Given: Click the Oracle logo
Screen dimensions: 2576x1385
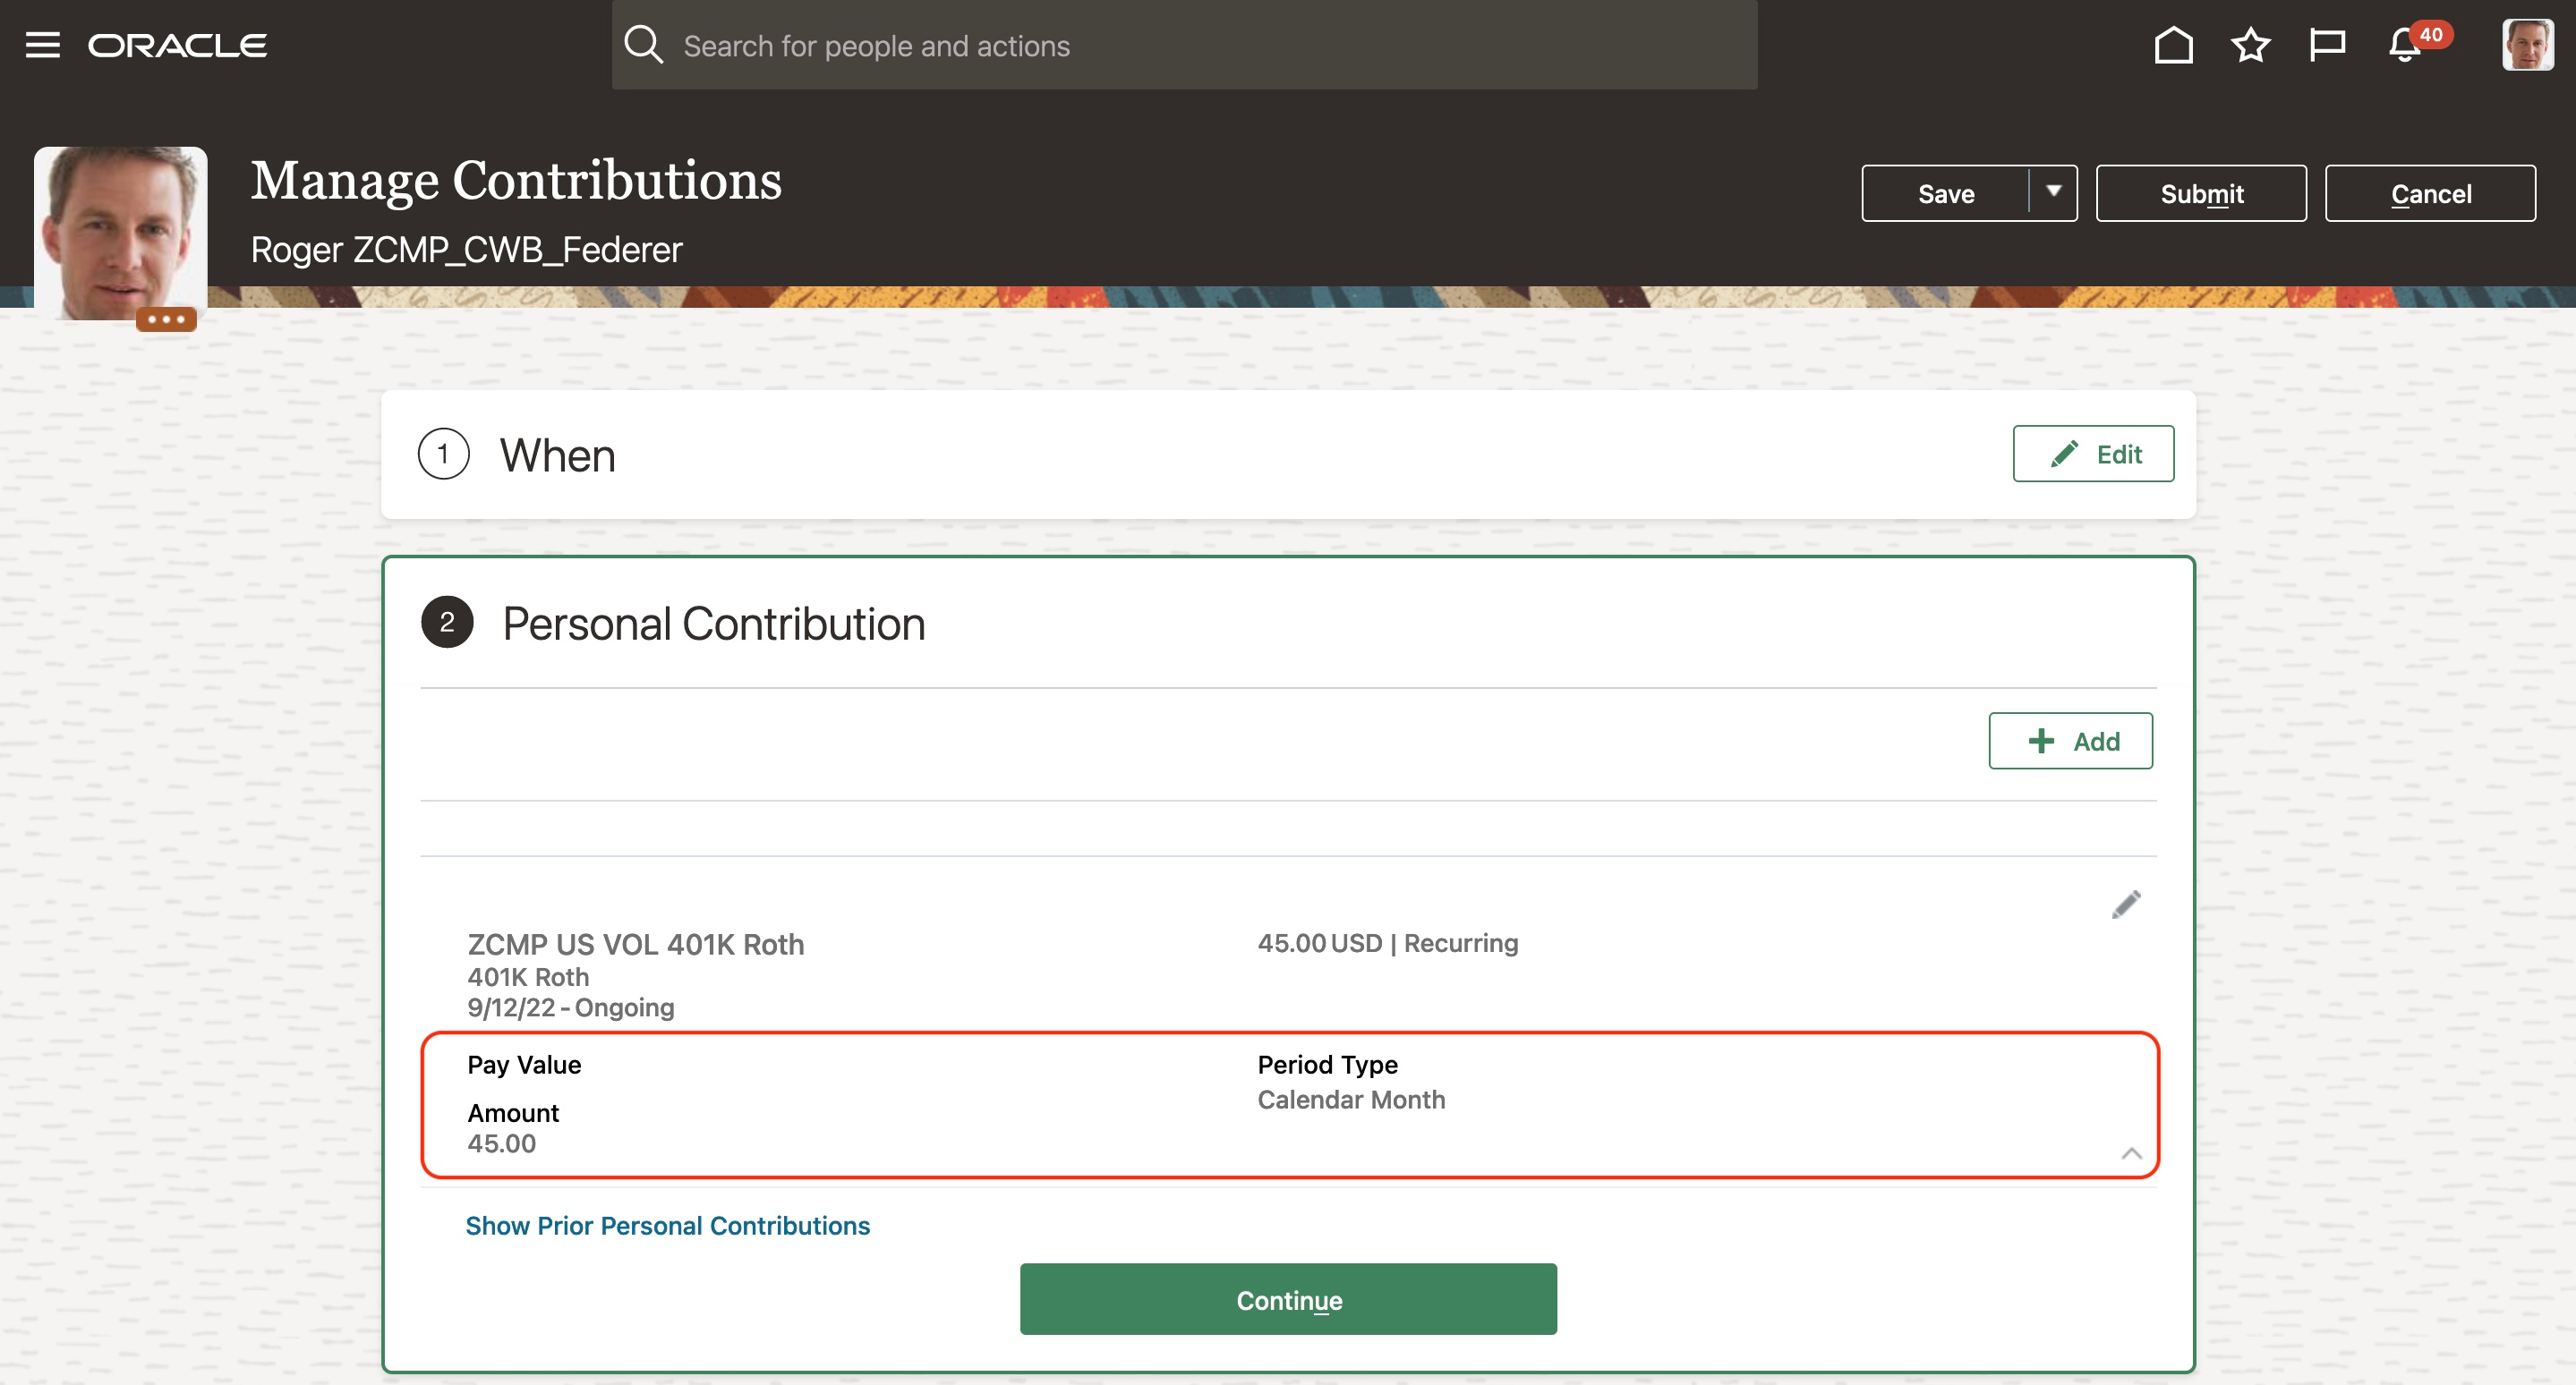Looking at the screenshot, I should click(177, 46).
